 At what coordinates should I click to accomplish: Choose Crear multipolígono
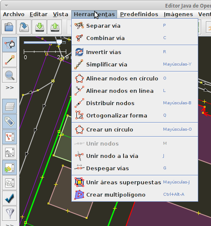coord(135,195)
